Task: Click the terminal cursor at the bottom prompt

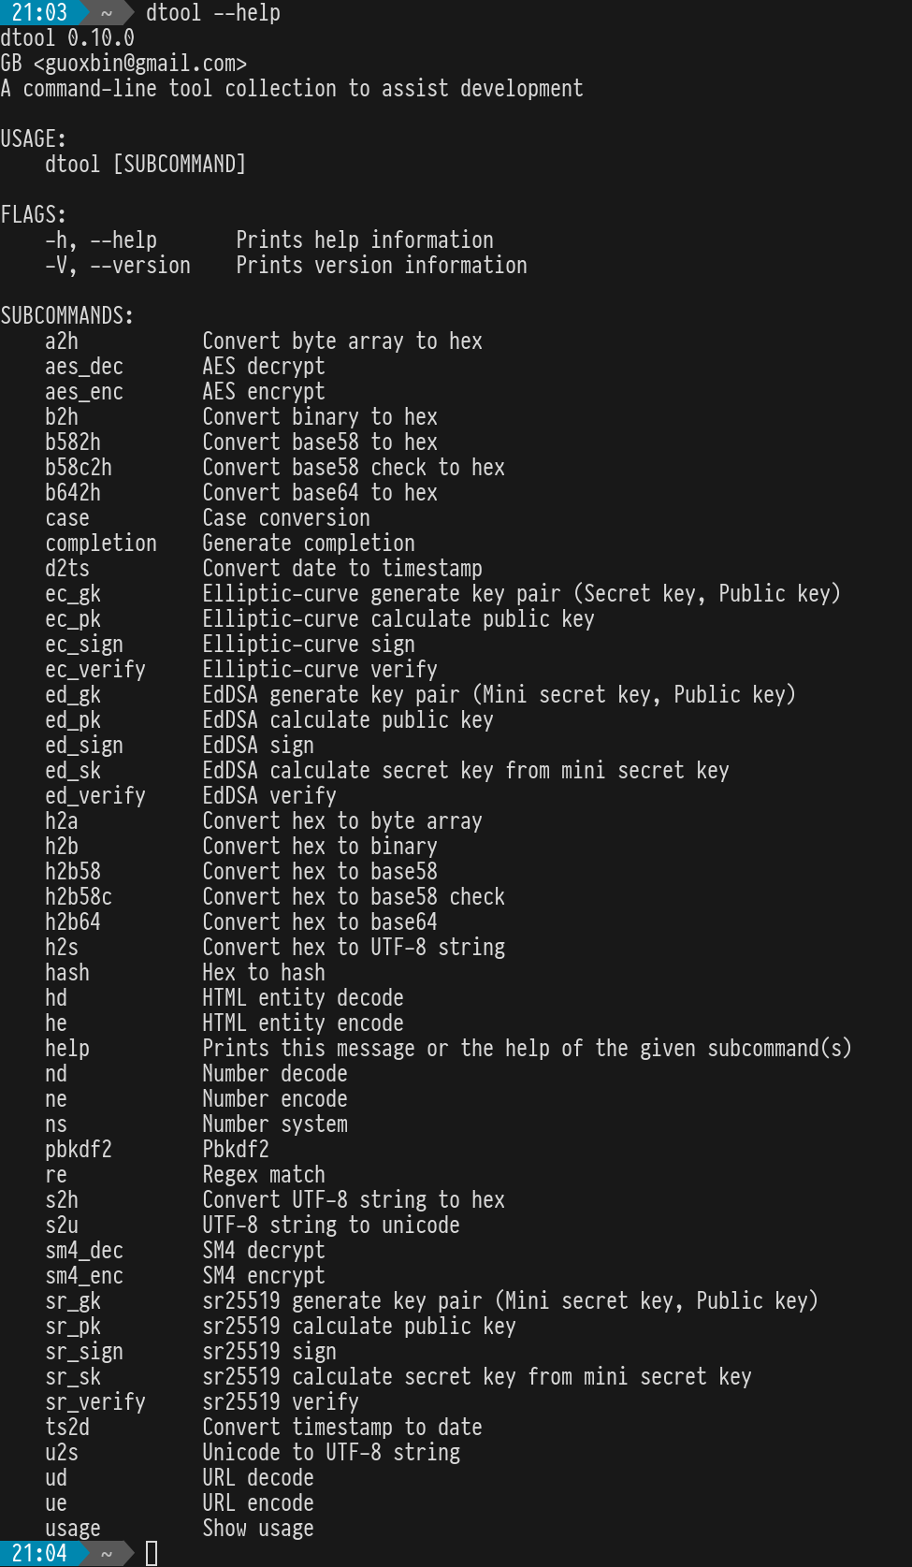Action: tap(152, 1554)
